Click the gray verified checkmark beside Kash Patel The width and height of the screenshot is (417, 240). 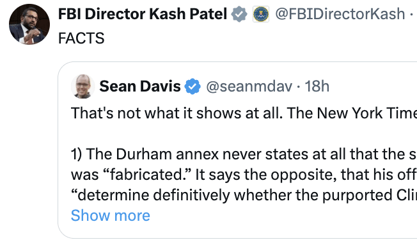tap(239, 14)
